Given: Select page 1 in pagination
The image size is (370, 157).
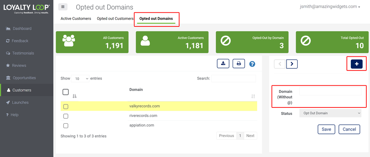Looking at the screenshot, I should (240, 136).
